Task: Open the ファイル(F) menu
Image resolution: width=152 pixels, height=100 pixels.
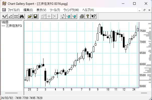Action: pos(14,10)
